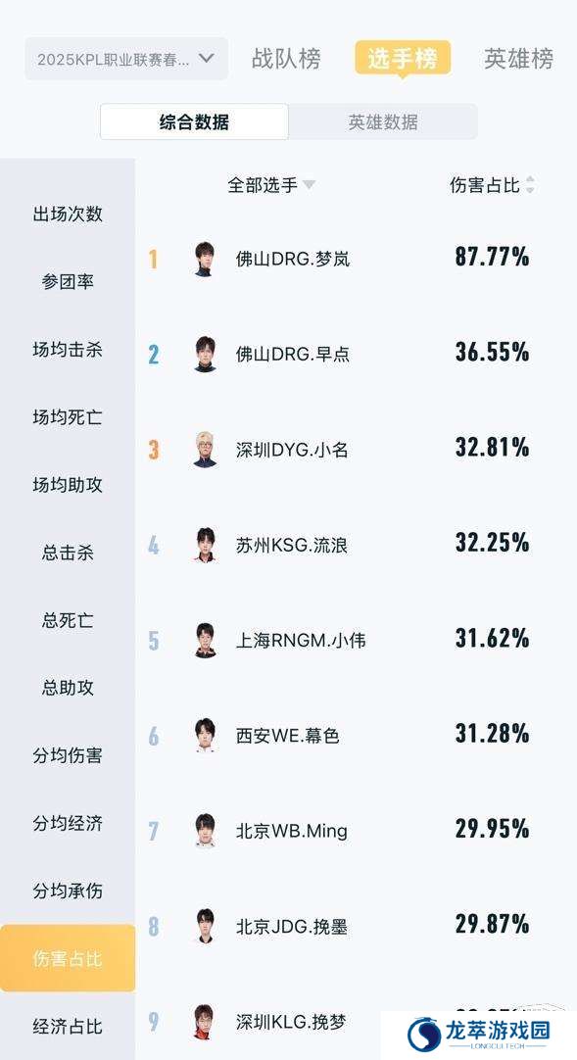Image resolution: width=577 pixels, height=1060 pixels.
Task: Switch to 英雄榜 tab
Action: coord(519,59)
